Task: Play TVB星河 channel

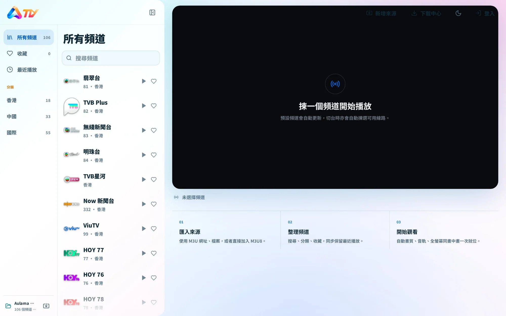Action: point(144,179)
